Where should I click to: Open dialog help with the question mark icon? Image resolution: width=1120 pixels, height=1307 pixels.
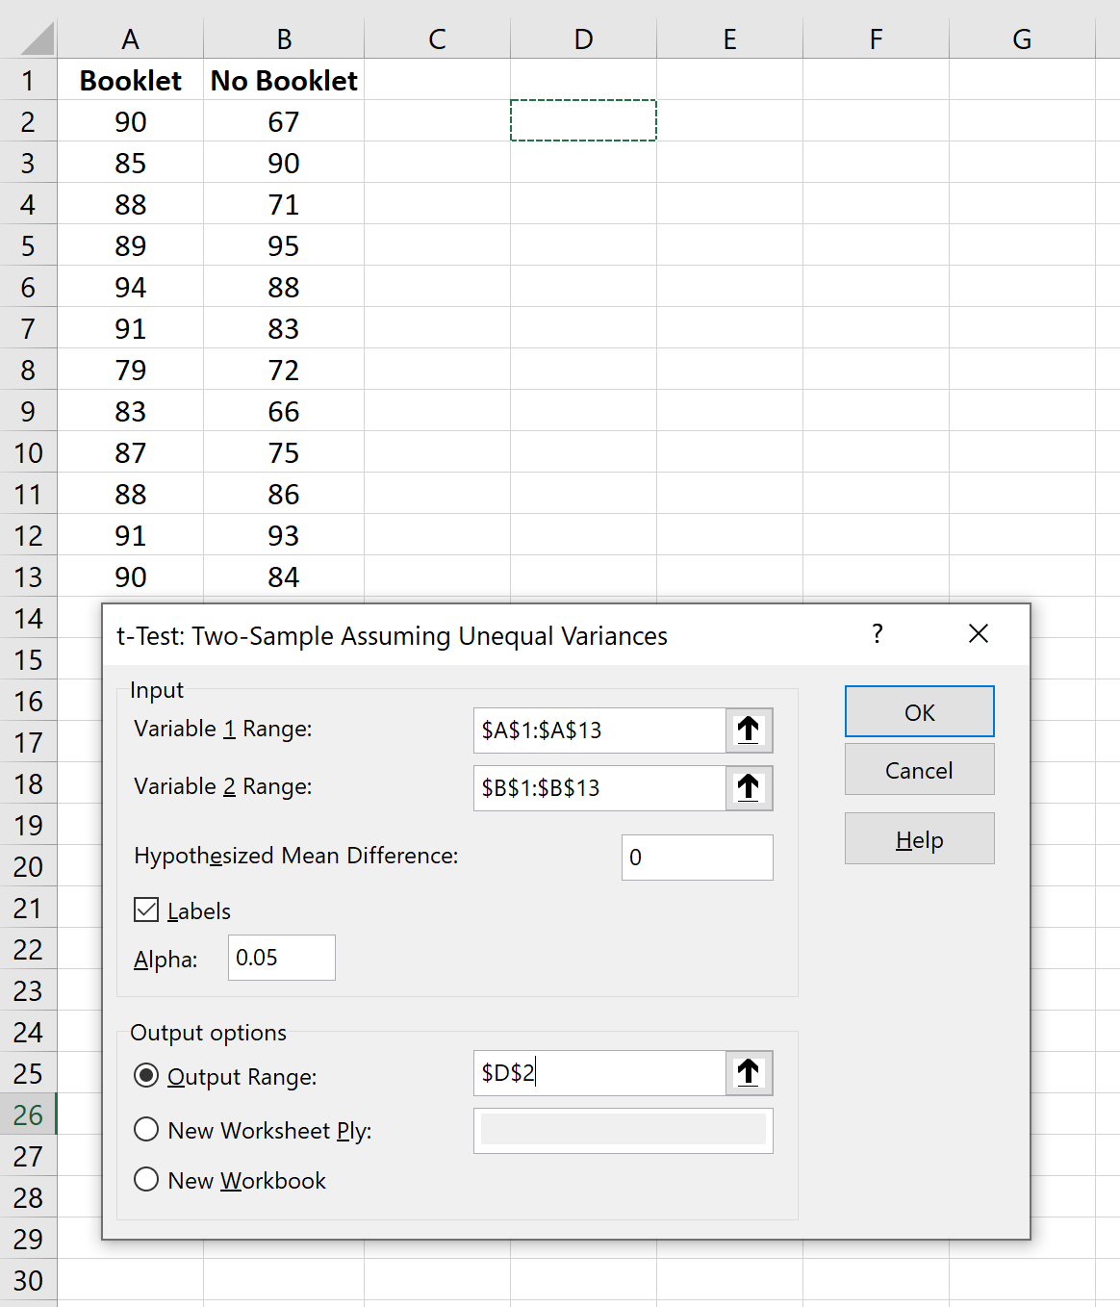coord(877,634)
